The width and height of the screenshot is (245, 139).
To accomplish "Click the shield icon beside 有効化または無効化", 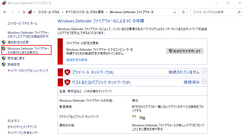I will point(4,48).
